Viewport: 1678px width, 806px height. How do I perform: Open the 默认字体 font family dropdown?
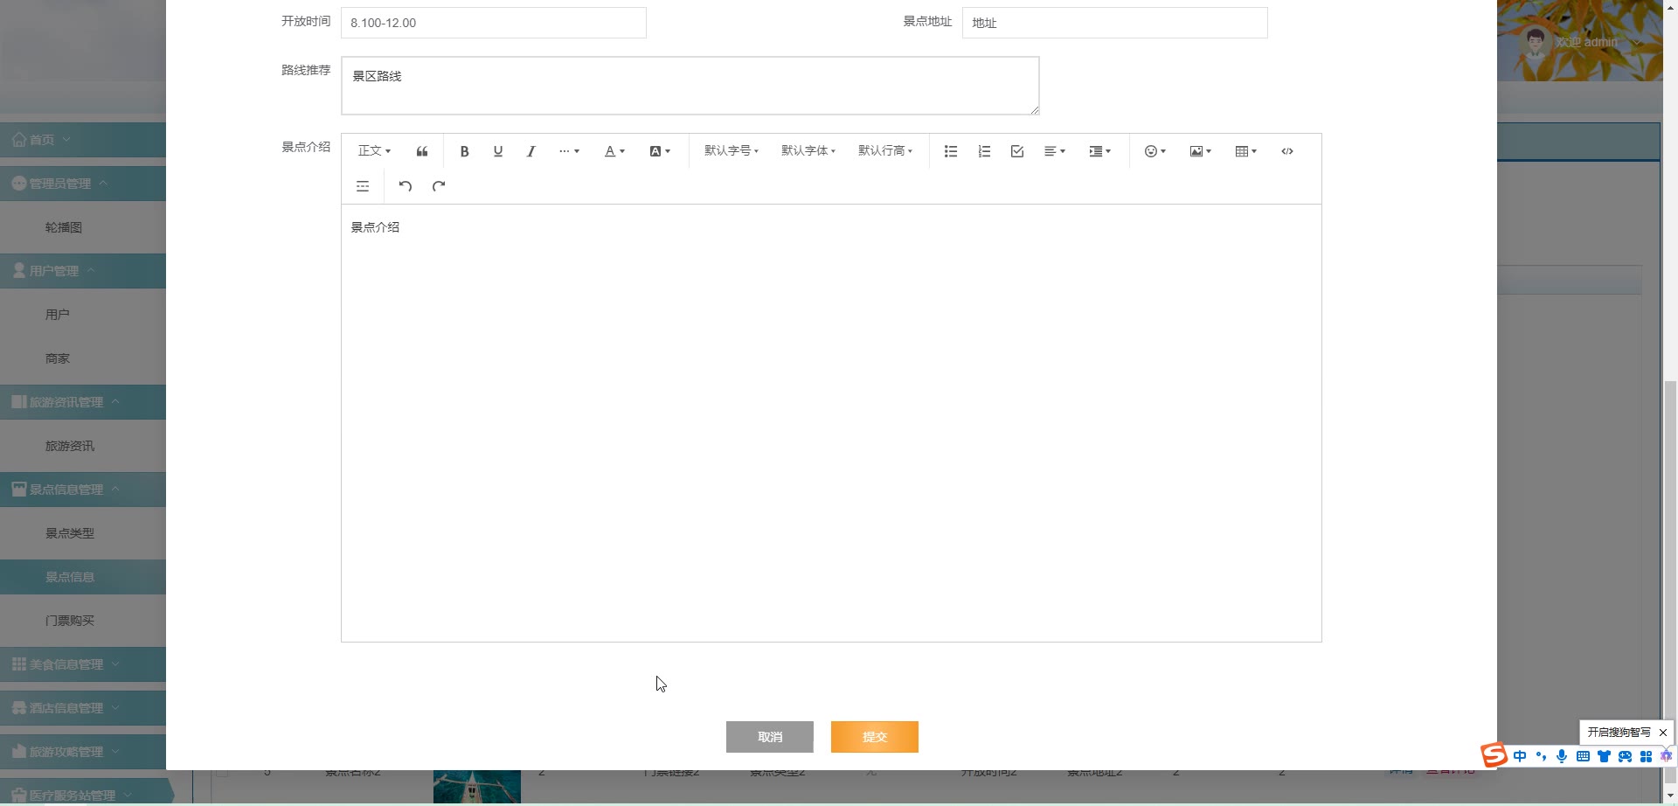click(808, 151)
